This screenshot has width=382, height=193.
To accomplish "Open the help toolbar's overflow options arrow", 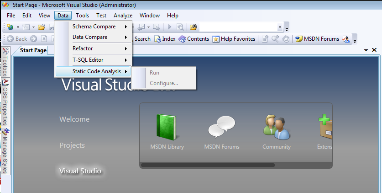I will (x=355, y=41).
